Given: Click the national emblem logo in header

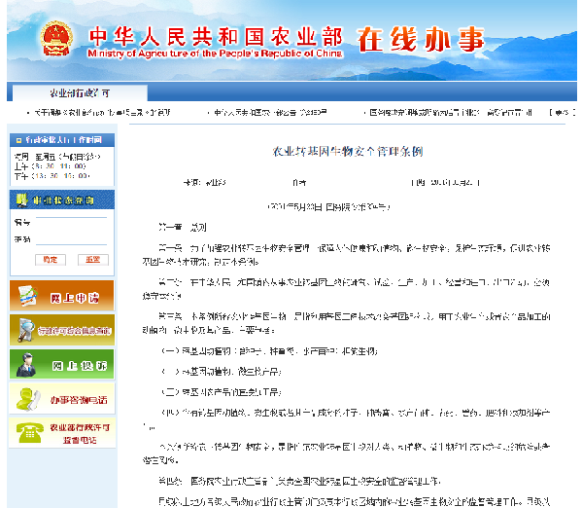Looking at the screenshot, I should pos(56,38).
